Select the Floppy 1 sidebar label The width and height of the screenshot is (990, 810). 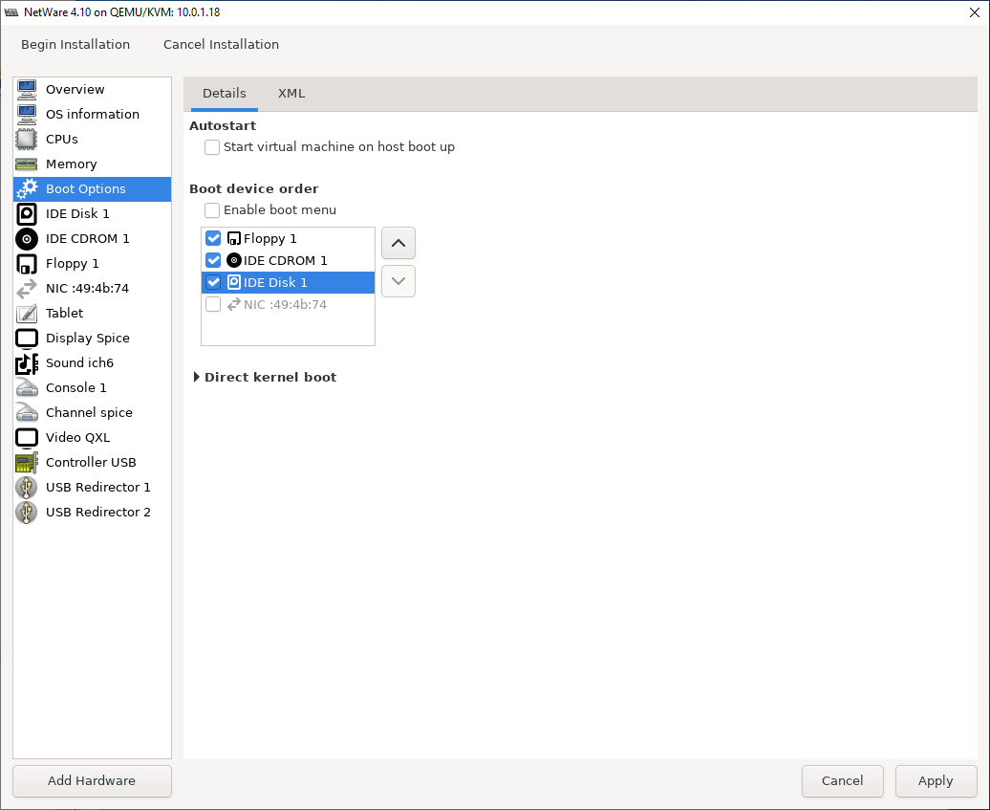click(73, 264)
